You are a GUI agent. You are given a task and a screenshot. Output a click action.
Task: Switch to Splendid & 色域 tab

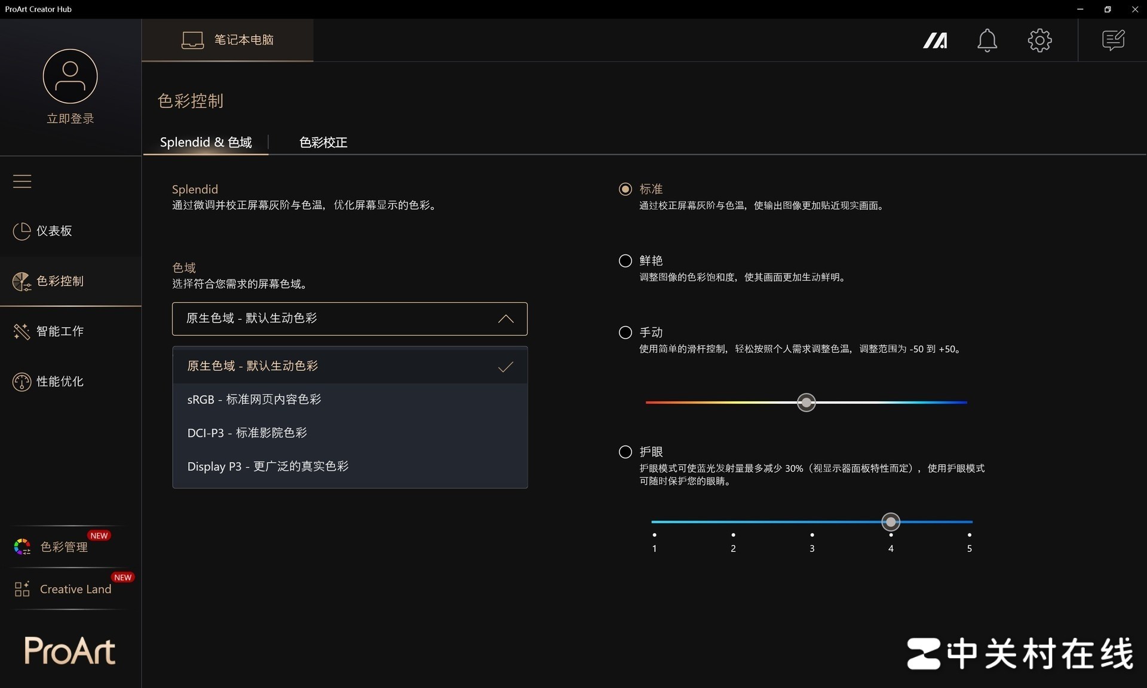tap(206, 142)
